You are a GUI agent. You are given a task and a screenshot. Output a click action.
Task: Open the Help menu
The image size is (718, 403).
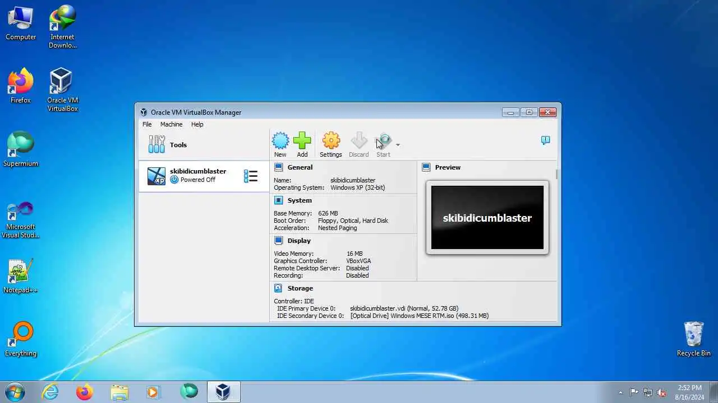point(197,124)
